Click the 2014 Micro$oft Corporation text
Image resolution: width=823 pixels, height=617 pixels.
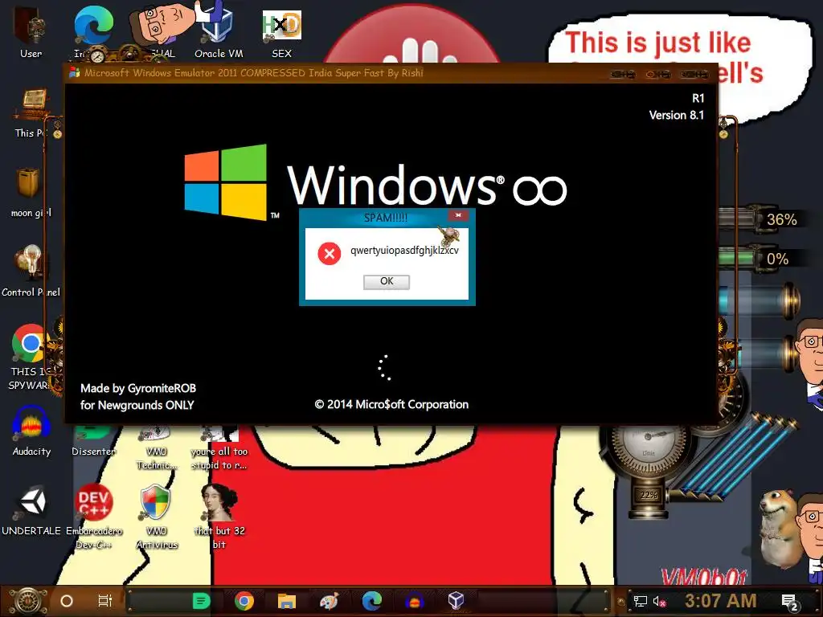click(x=391, y=405)
